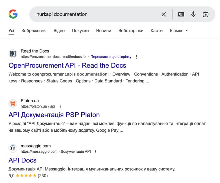This screenshot has width=220, height=183.
Task: Open API Документація PSP Platon link
Action: 54,115
